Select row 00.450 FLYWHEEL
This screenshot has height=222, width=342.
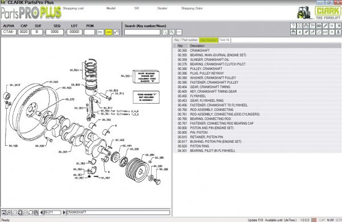click(257, 96)
